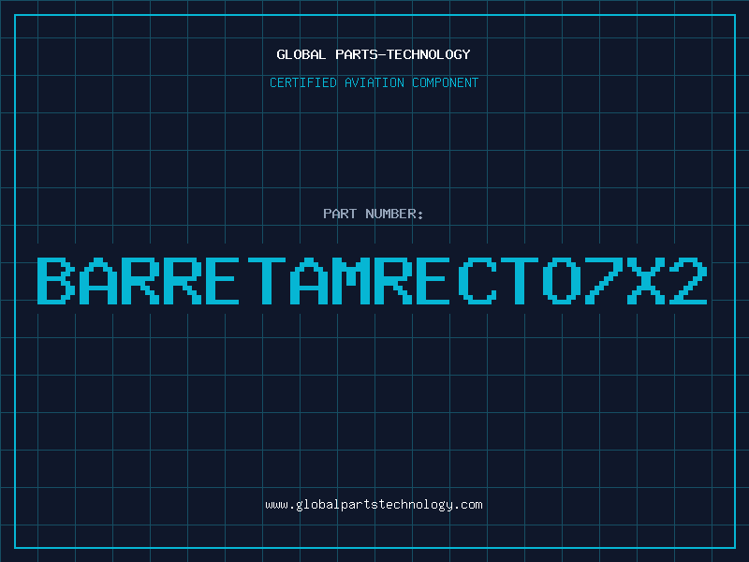Select the part number BARRETAMRECT07X2
The width and height of the screenshot is (749, 562).
click(x=373, y=281)
